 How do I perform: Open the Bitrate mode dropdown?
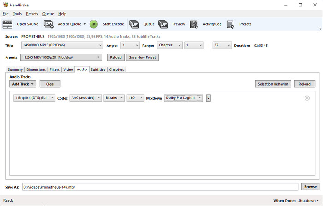click(114, 98)
